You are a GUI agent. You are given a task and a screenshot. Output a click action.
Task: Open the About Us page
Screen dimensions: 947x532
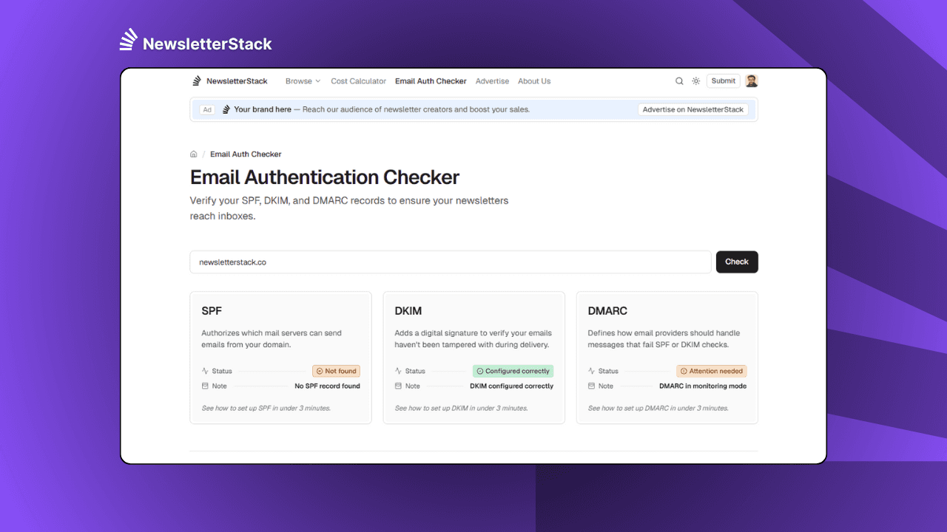pyautogui.click(x=534, y=81)
